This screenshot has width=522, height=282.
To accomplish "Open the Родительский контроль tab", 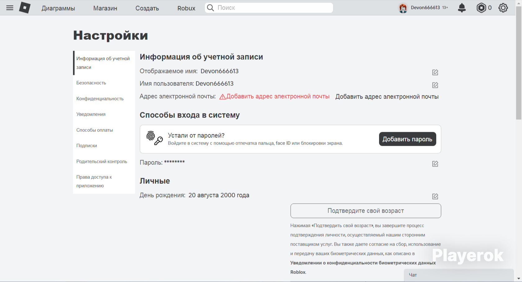I will (104, 161).
